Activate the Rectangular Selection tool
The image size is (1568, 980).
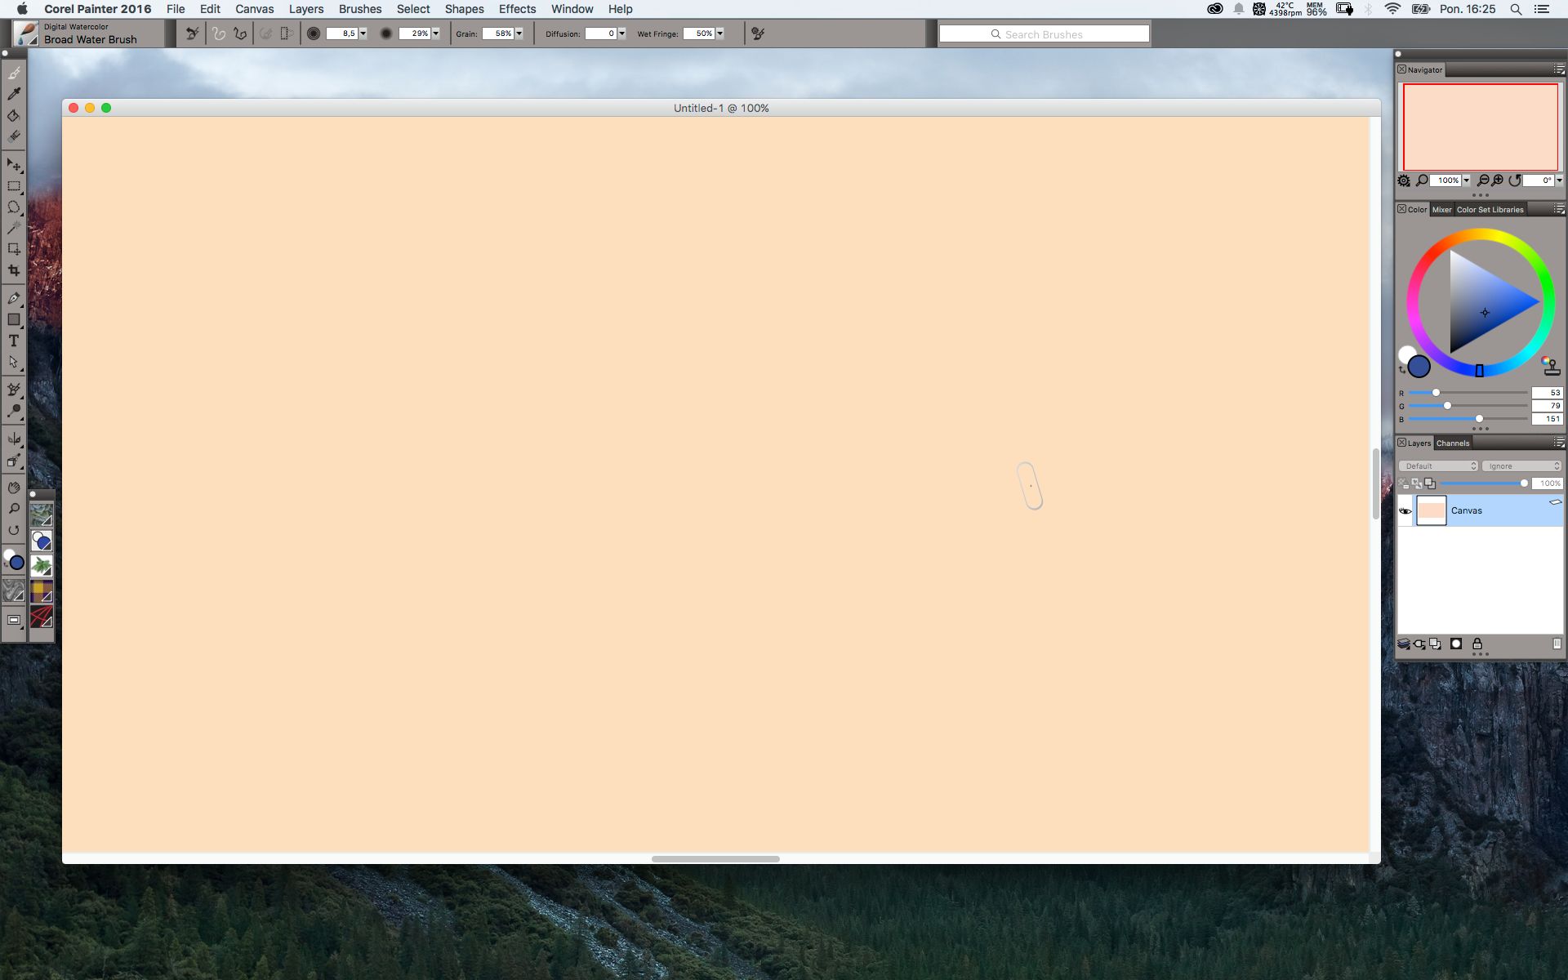click(x=14, y=186)
